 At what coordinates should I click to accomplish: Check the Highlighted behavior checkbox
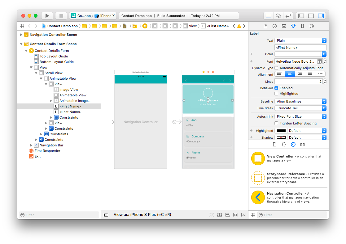(x=276, y=94)
